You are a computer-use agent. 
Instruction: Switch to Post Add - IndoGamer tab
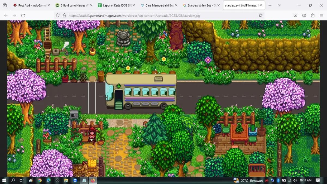click(x=32, y=5)
